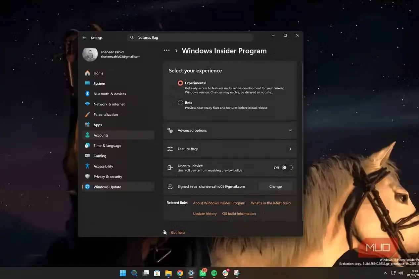This screenshot has height=279, width=419.
Task: Click the shaheer zahid profile picture
Action: click(90, 54)
